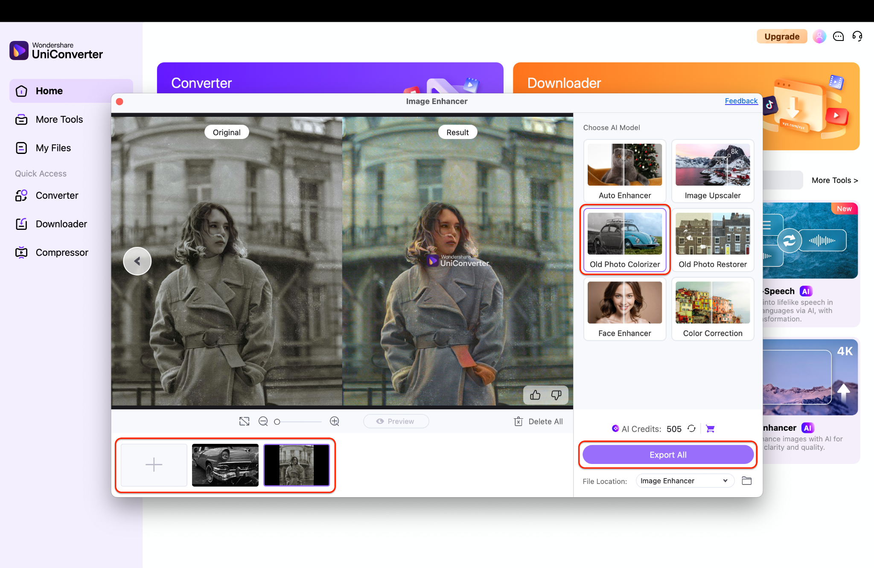
Task: Open the File Location dropdown
Action: tap(685, 481)
